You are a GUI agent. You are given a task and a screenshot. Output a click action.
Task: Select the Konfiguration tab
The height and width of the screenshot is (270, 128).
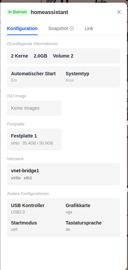22,28
